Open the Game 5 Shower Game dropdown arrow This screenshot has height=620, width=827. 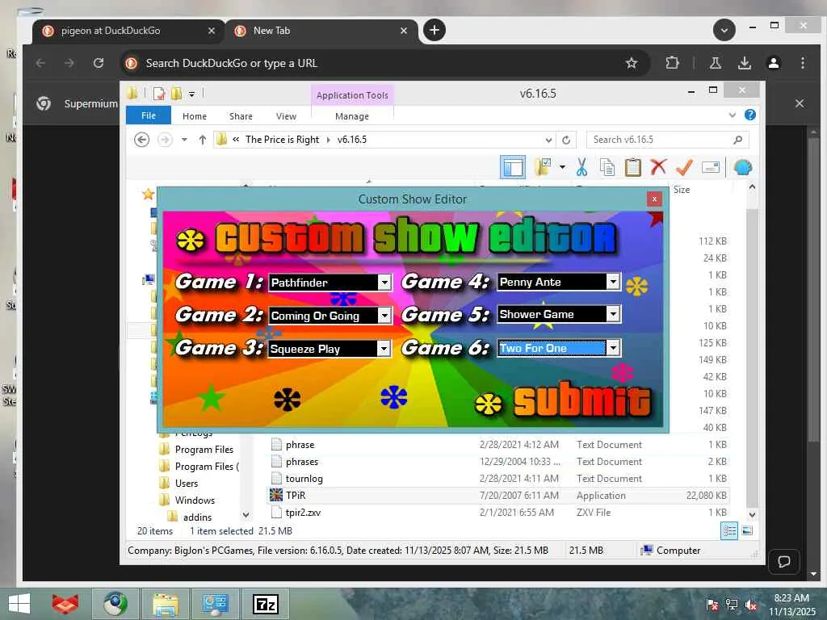click(613, 314)
